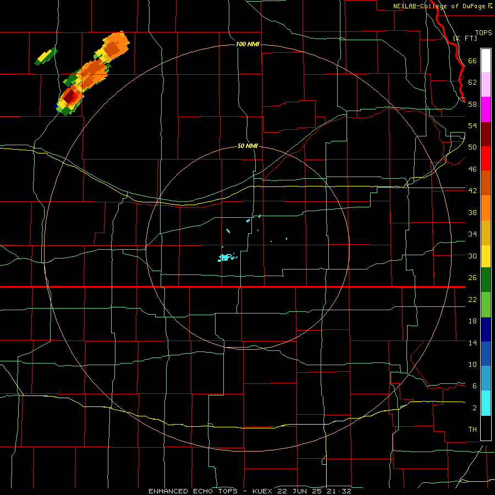495x495 pixels.
Task: Click the cyan echo cluster near radar center
Action: coord(227,257)
